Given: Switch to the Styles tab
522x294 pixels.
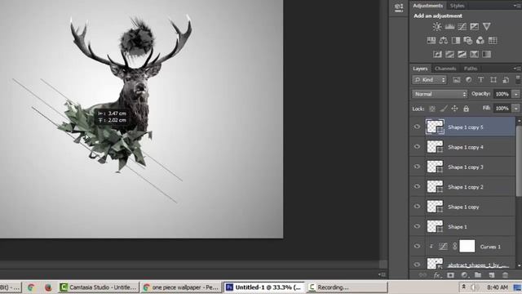Looking at the screenshot, I should click(x=457, y=6).
